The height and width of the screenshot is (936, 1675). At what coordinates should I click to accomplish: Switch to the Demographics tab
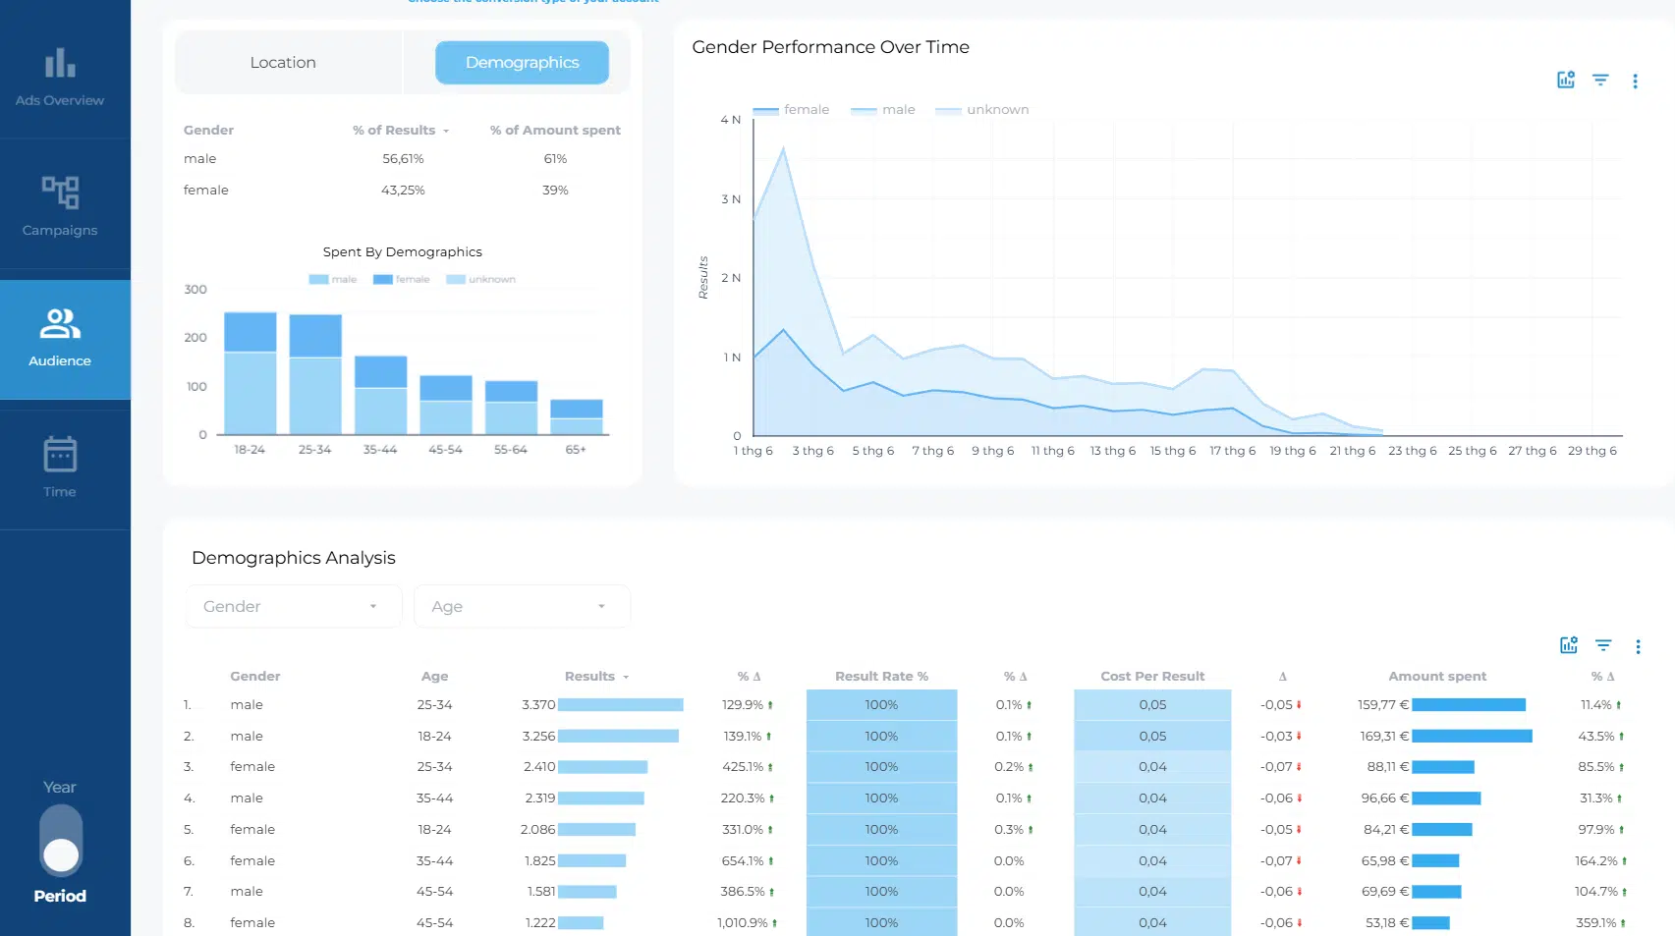tap(522, 63)
